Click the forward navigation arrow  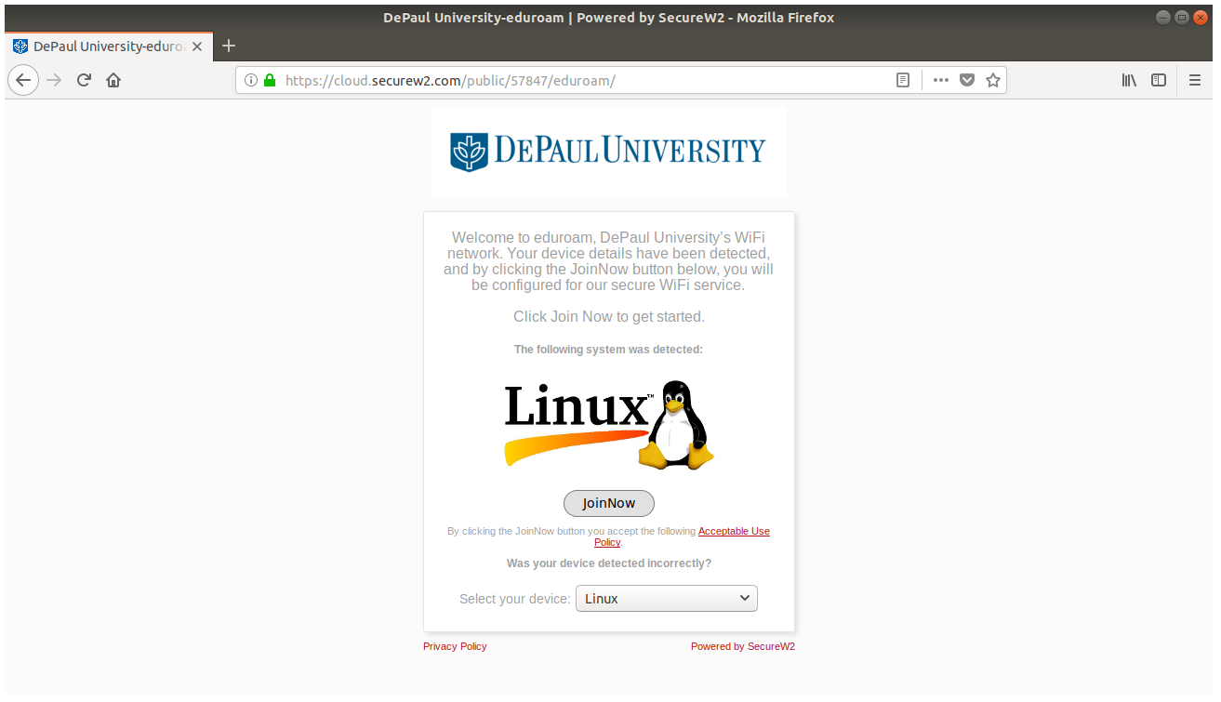tap(54, 80)
